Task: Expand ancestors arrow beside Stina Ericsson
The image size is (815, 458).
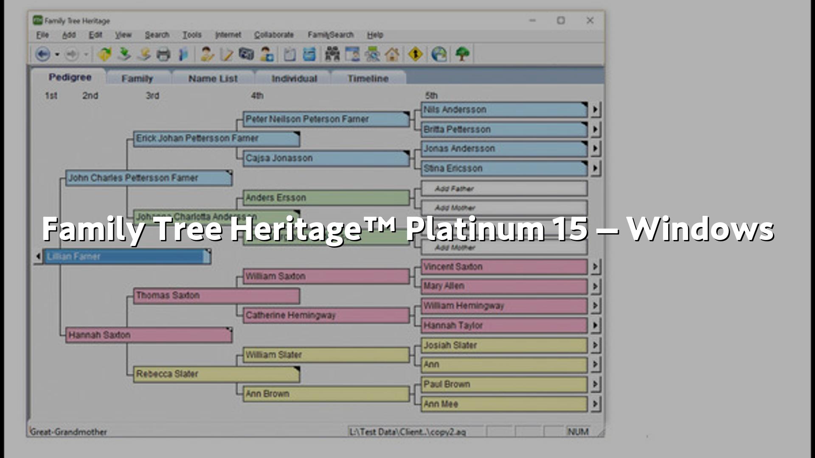Action: point(595,168)
